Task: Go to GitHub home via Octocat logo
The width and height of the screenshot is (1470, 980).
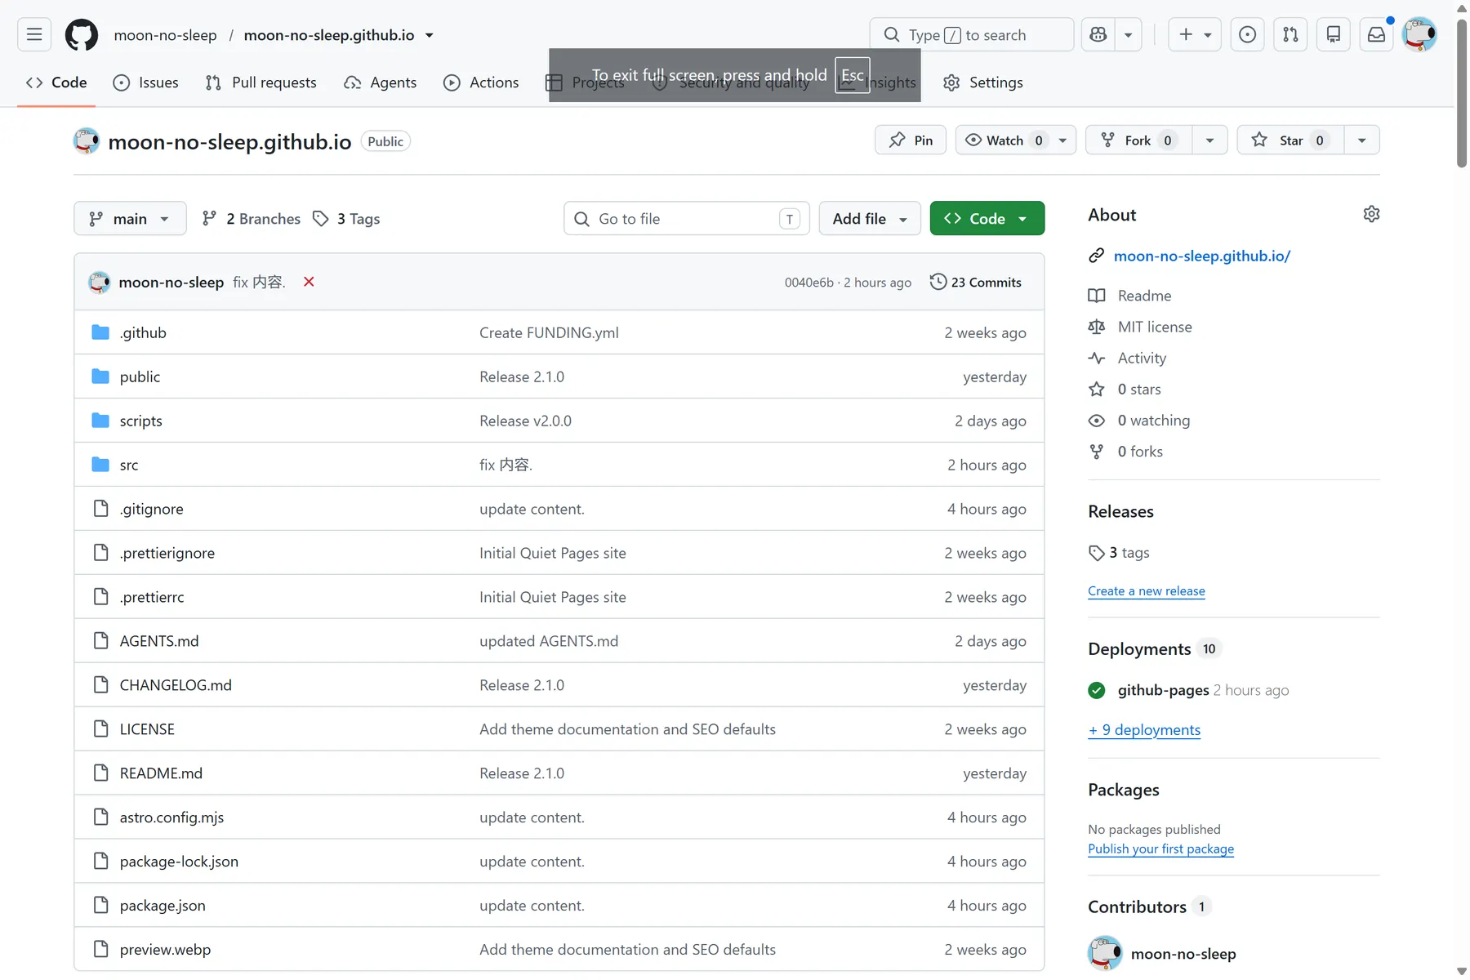Action: pyautogui.click(x=82, y=34)
